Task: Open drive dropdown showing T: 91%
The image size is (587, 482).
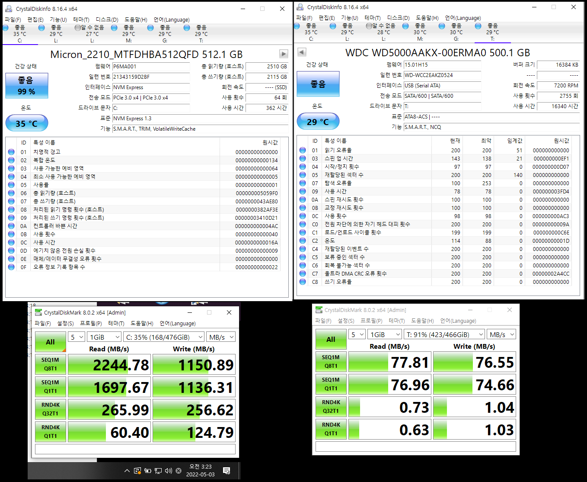Action: pos(444,334)
